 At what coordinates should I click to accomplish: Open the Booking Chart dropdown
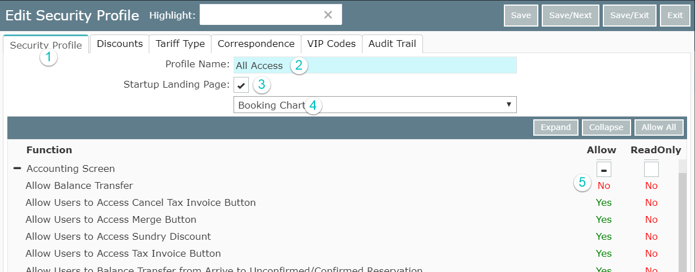point(374,105)
